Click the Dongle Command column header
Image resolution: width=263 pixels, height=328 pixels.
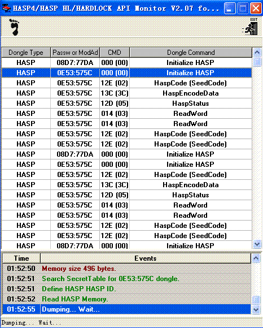point(191,53)
